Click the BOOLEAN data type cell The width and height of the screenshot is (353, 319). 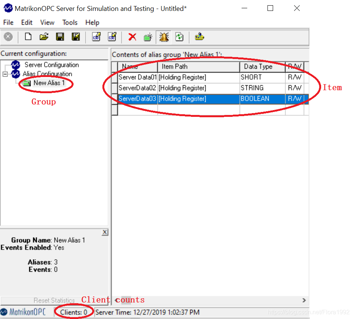(263, 99)
